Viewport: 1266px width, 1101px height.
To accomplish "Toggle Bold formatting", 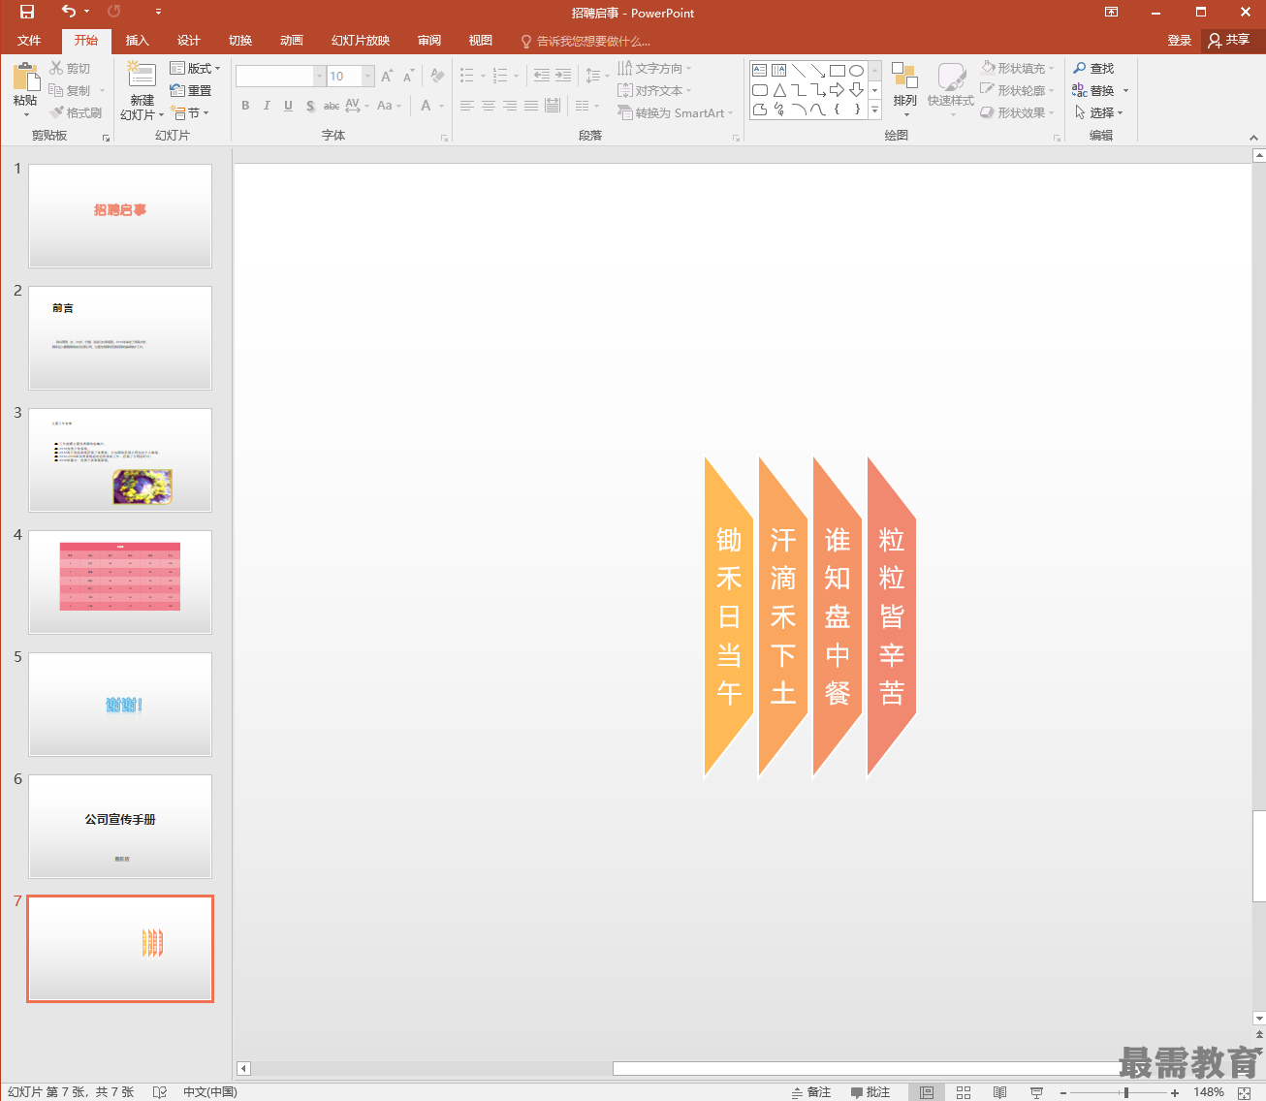I will (245, 106).
